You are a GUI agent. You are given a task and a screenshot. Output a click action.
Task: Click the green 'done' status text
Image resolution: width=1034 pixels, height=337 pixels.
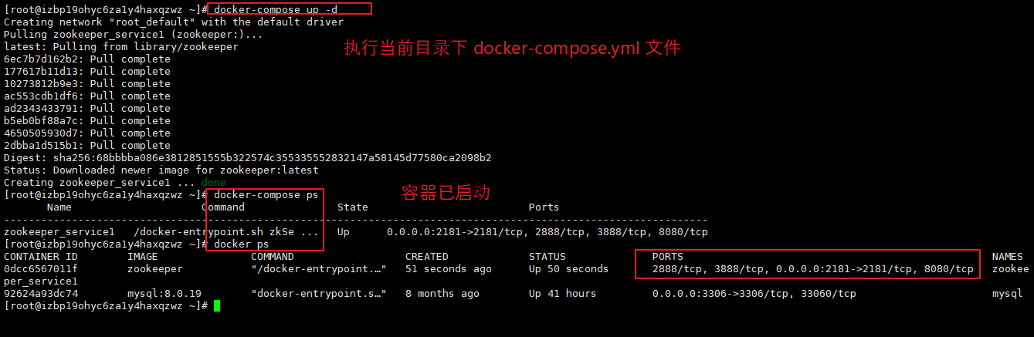tap(214, 183)
